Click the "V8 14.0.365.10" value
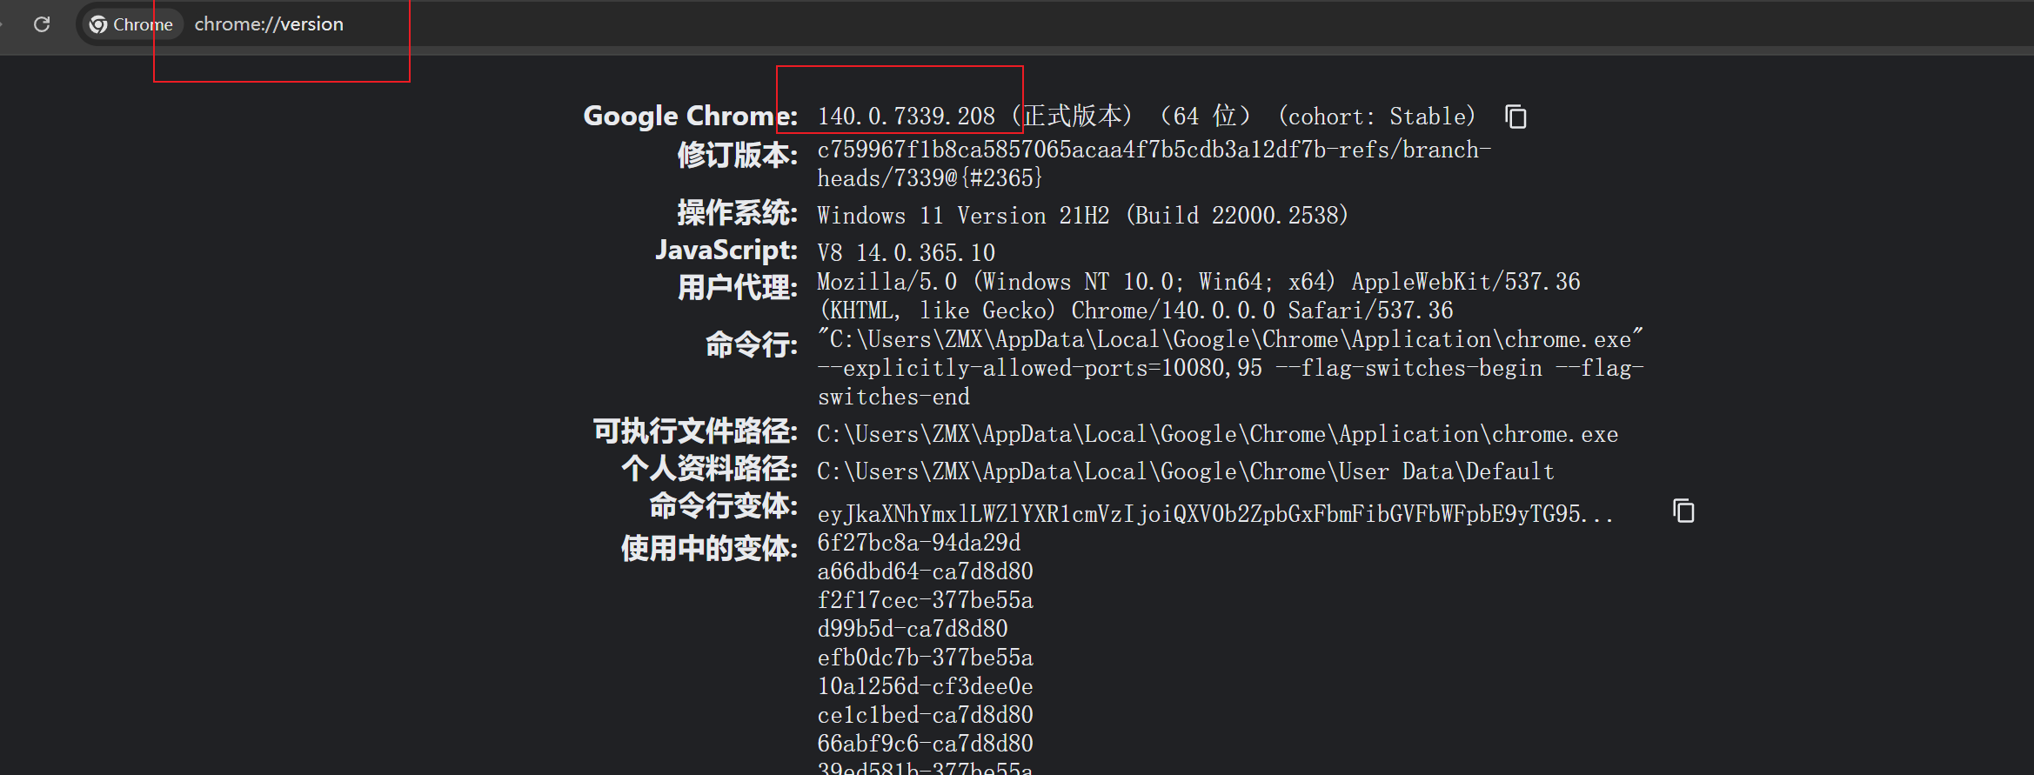This screenshot has height=775, width=2034. (906, 253)
